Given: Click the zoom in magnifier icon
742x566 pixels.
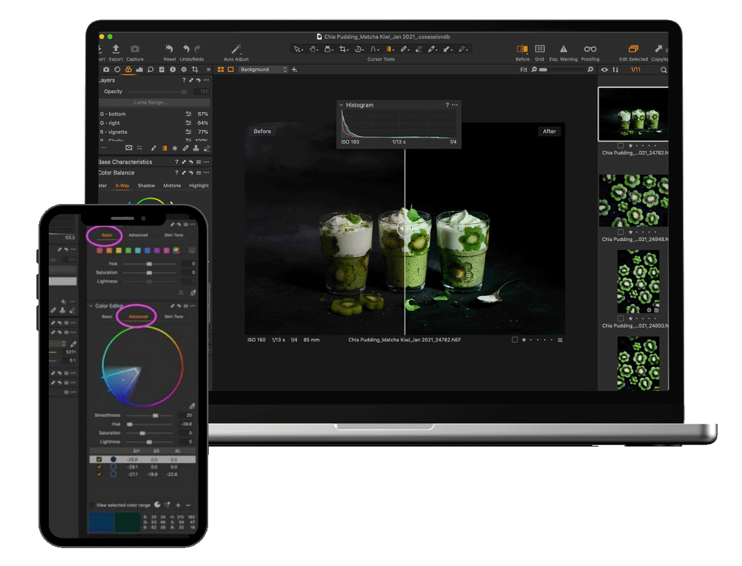Looking at the screenshot, I should 590,69.
